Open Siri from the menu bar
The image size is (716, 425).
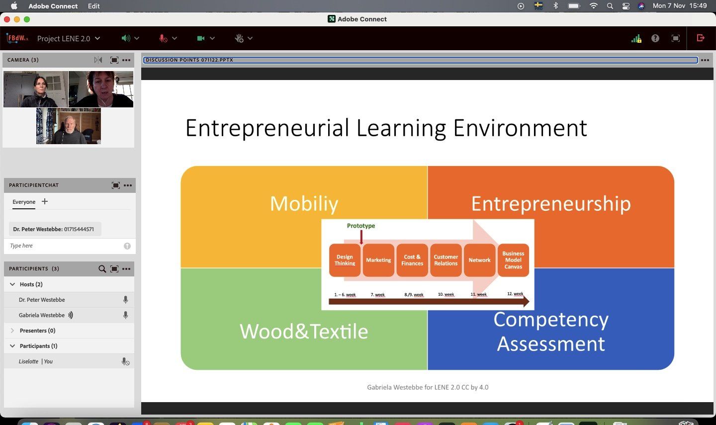(641, 6)
